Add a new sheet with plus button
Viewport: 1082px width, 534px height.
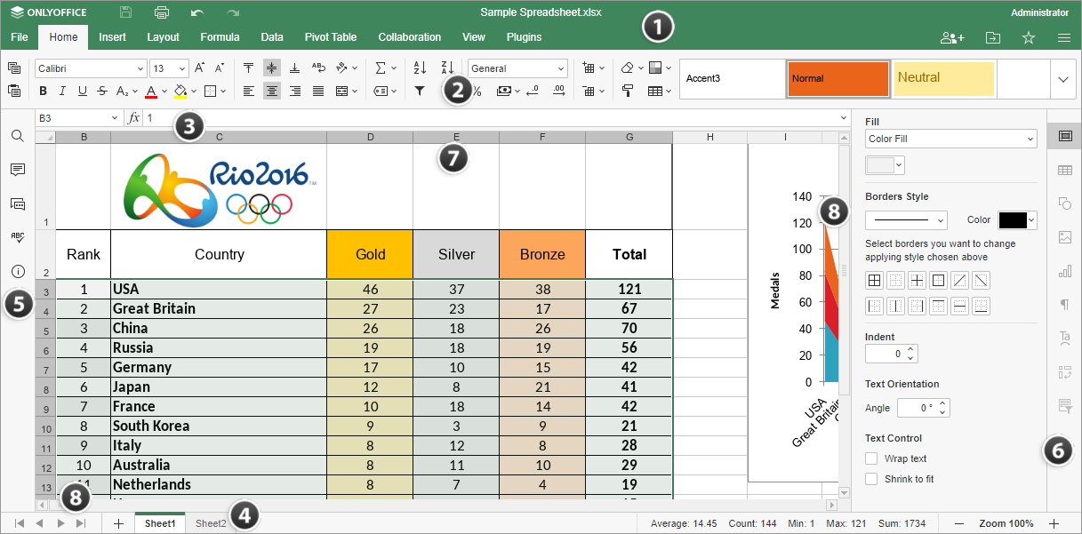coord(118,523)
